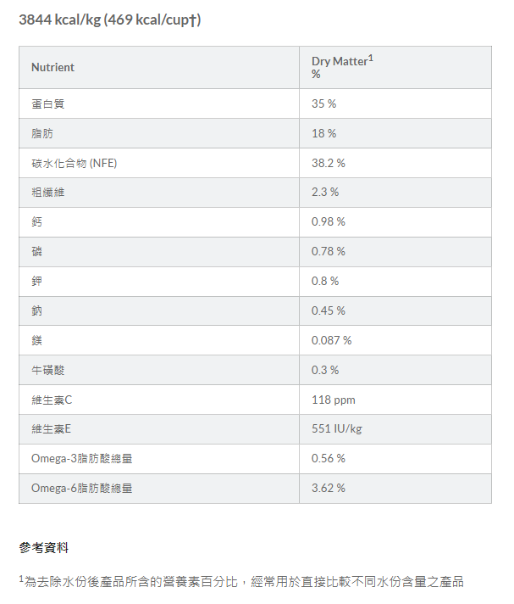This screenshot has width=514, height=604.
Task: Click the Dry Matter column header
Action: 342,67
